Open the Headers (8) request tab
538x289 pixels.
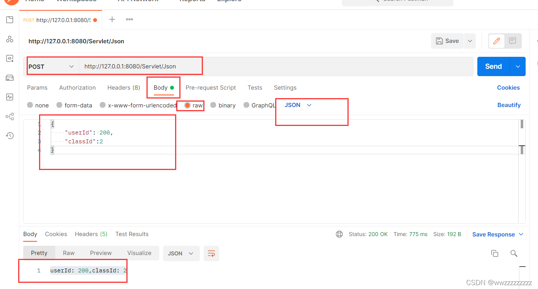tap(124, 88)
